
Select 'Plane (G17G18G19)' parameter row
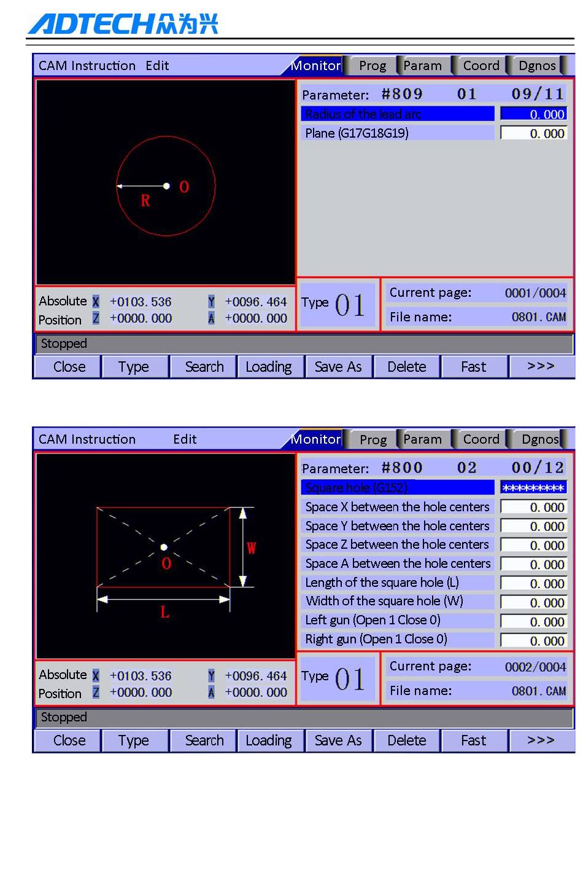(398, 133)
